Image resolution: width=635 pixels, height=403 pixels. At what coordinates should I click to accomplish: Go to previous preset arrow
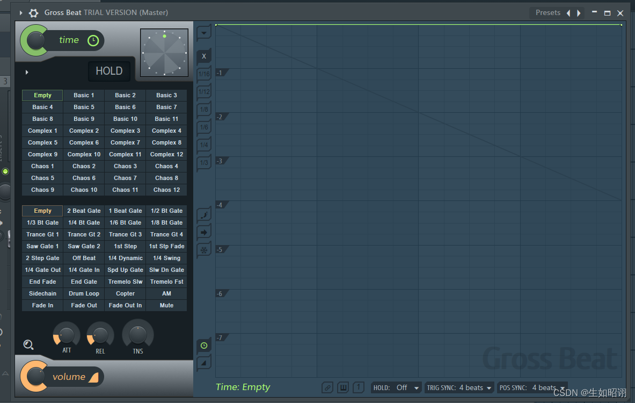click(568, 13)
